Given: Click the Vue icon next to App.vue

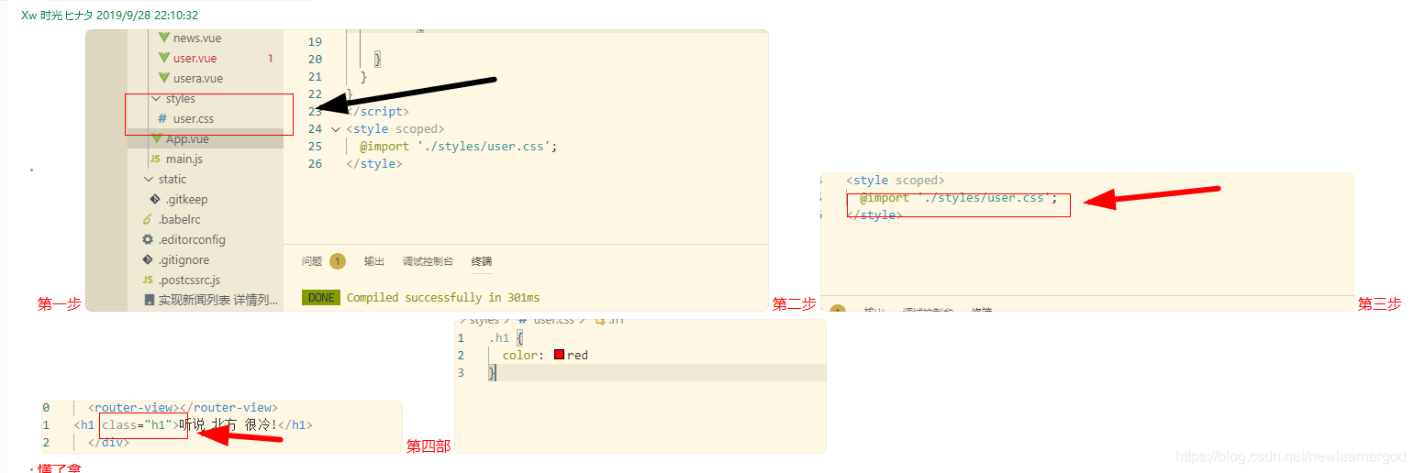Looking at the screenshot, I should [x=157, y=139].
